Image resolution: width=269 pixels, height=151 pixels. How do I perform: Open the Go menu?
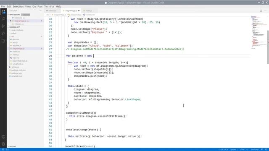(x=34, y=7)
